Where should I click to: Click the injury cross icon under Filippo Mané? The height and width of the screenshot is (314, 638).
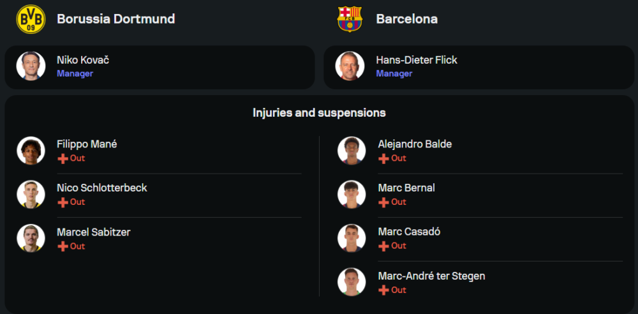63,158
